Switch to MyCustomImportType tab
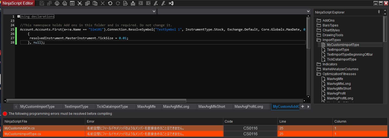The height and width of the screenshot is (138, 389). point(37,107)
